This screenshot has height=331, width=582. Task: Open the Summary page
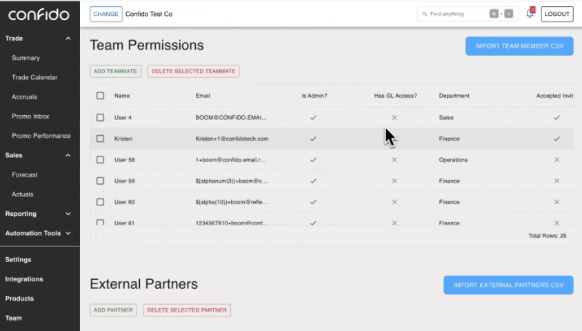tap(26, 58)
